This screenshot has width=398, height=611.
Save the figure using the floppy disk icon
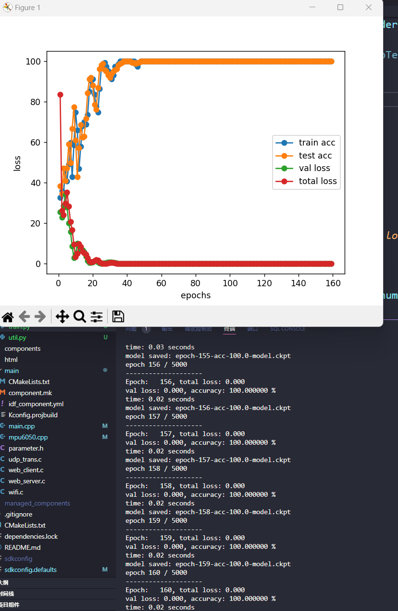point(118,317)
